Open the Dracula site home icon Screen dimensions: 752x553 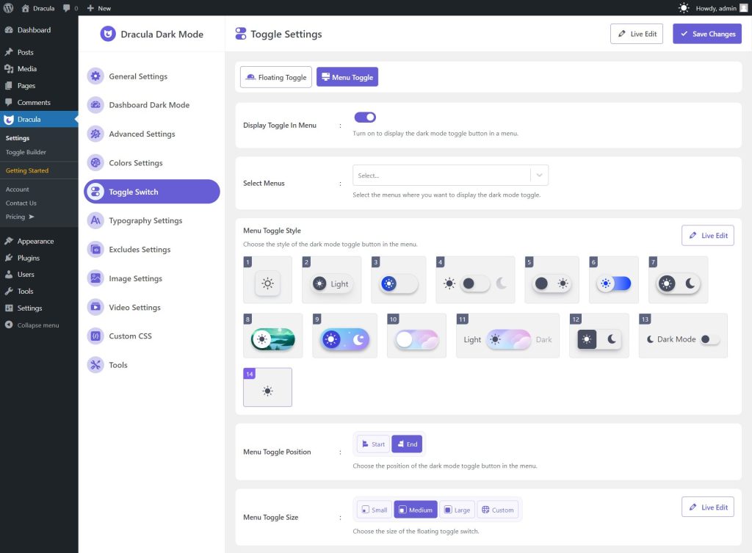pos(26,8)
